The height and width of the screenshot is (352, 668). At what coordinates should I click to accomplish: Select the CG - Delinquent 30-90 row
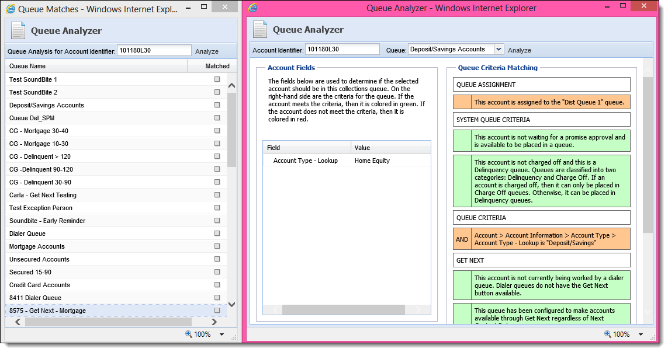click(x=116, y=182)
